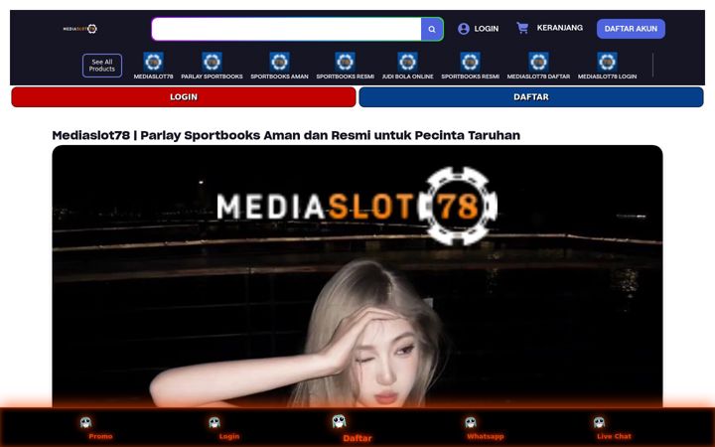Screen dimensions: 715x447
Task: Click the Mediaslot78 banner image
Action: point(357,276)
